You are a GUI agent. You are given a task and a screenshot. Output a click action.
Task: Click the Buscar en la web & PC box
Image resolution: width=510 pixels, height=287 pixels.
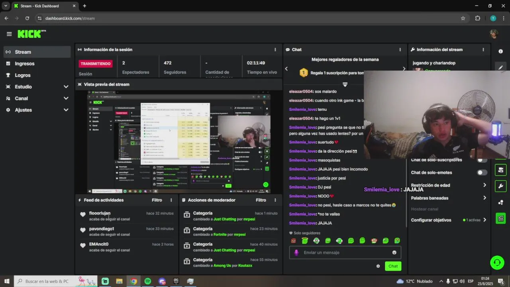click(x=56, y=281)
